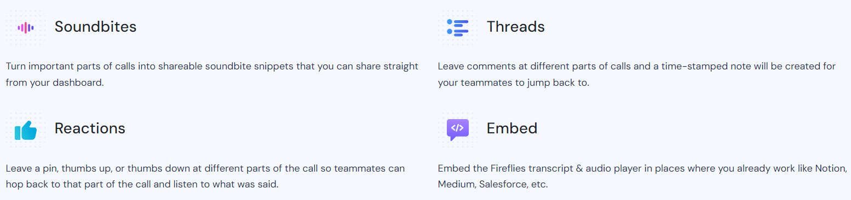Viewport: 851px width, 200px height.
Task: Click the Soundbites waveform icon
Action: pyautogui.click(x=26, y=27)
